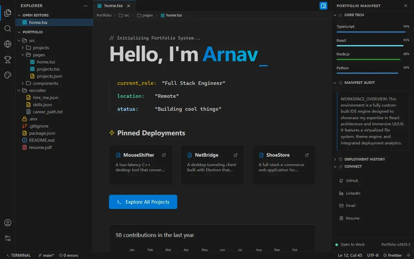Close the Portfolio Manifest panel
This screenshot has width=414, height=259.
406,6
